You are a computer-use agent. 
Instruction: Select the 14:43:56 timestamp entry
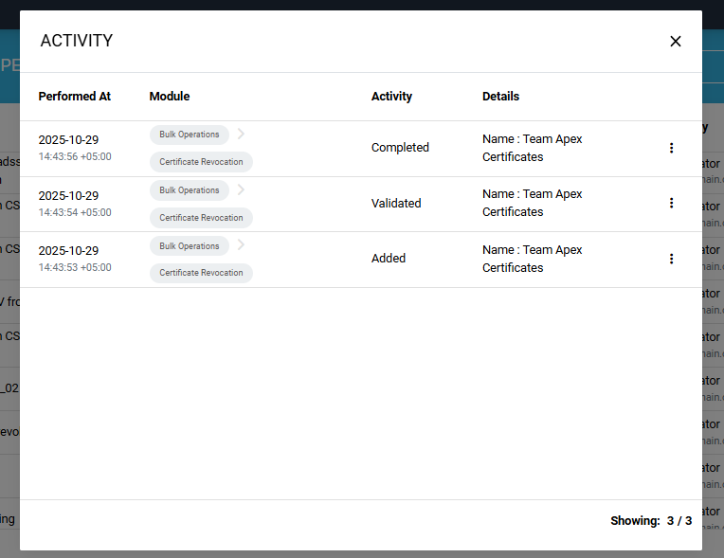75,156
